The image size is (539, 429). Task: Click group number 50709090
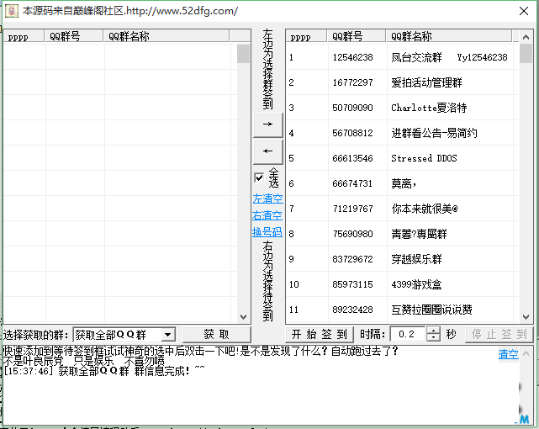(352, 108)
